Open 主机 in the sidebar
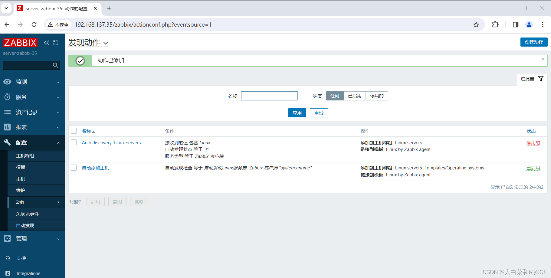Viewport: 551px width, 278px height. [x=36, y=179]
